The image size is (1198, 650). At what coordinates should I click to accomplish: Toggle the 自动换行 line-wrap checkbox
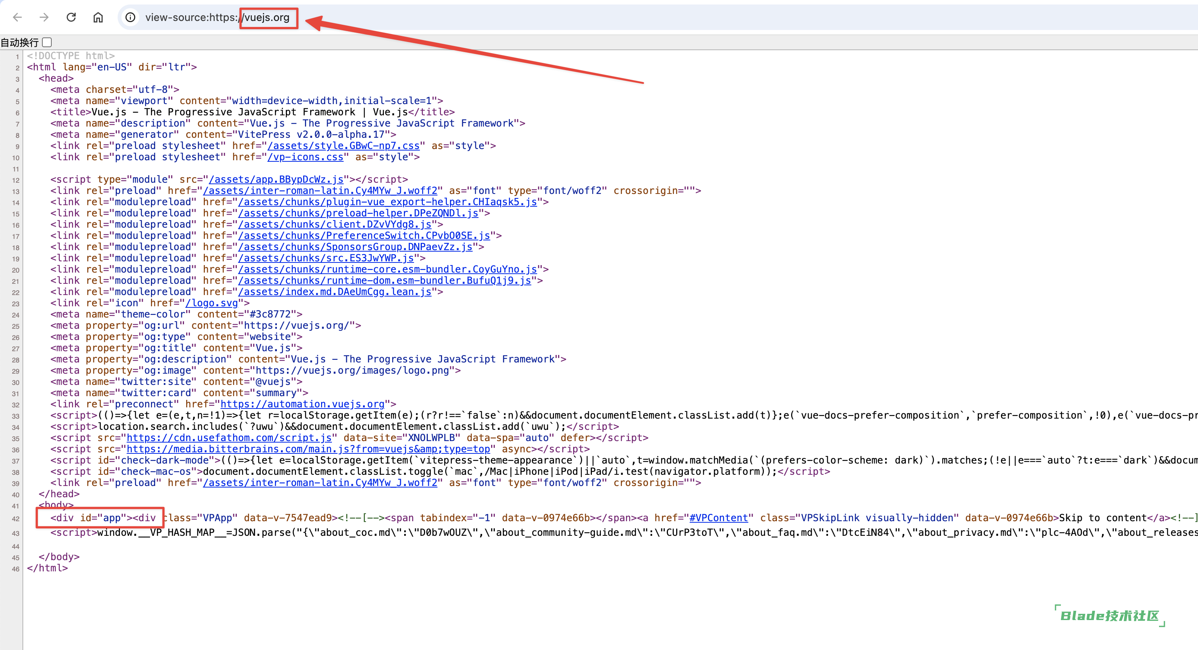[47, 42]
